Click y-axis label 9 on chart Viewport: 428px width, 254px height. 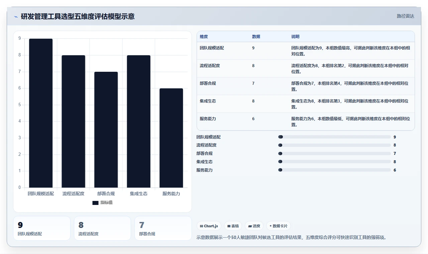point(19,38)
